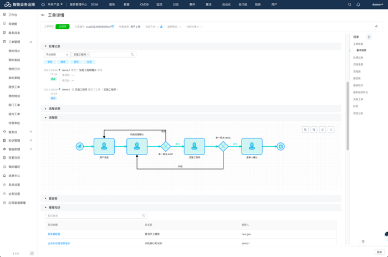Copy the work order number icon
388x257 pixels.
point(113,26)
